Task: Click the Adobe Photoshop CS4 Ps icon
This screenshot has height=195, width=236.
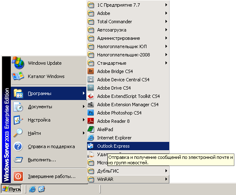Action: (x=91, y=112)
